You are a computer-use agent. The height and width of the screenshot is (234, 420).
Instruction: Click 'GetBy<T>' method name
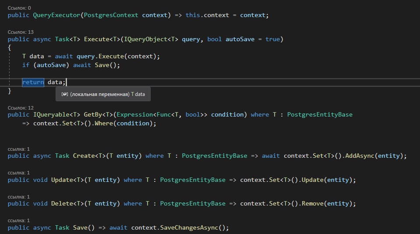click(99, 115)
